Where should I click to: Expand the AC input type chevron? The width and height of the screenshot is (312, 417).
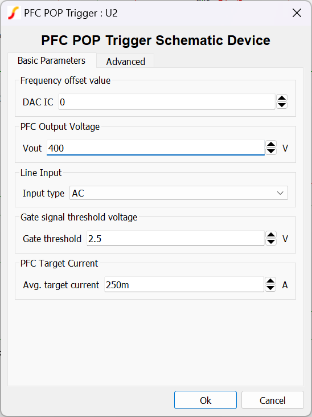click(280, 193)
